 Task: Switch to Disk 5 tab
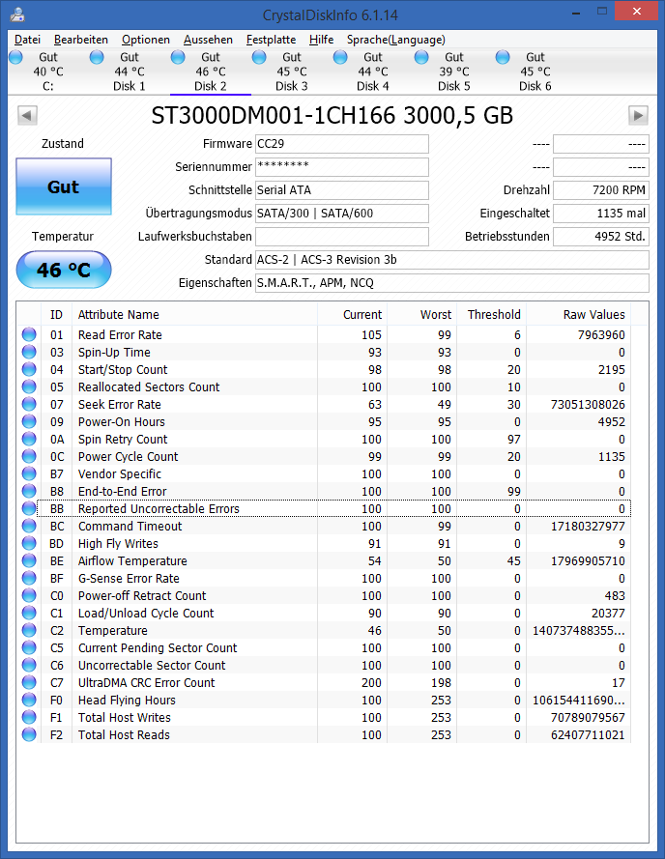click(454, 72)
